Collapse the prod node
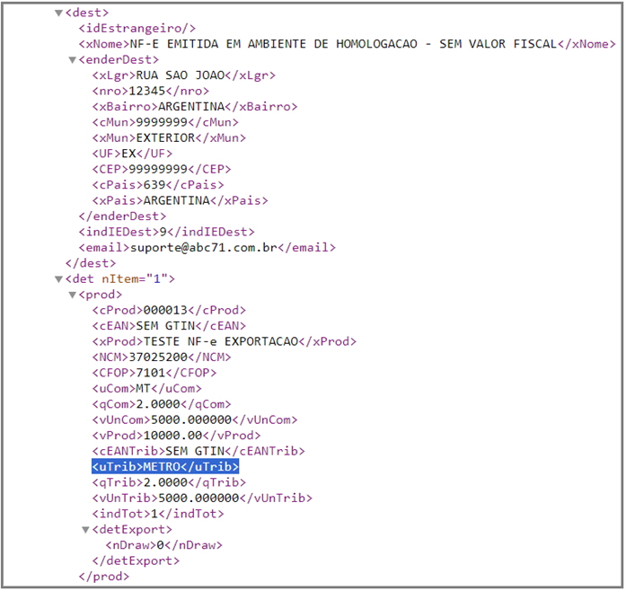This screenshot has width=626, height=591. (72, 295)
